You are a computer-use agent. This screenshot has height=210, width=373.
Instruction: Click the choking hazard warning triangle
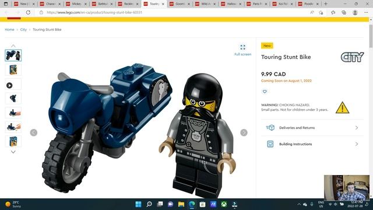[342, 107]
